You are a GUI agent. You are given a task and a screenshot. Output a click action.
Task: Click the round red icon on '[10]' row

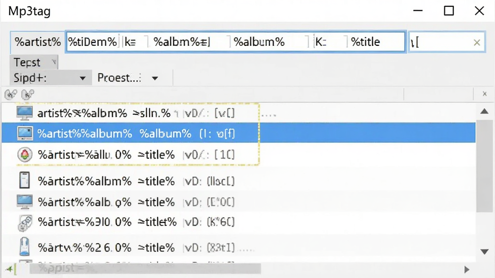pyautogui.click(x=25, y=155)
